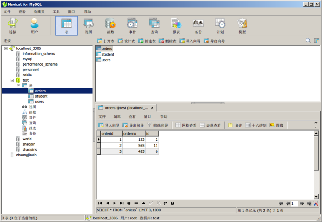Open the 文件 menu in main menu bar
Screen dimensions: 322x222
[x=7, y=12]
